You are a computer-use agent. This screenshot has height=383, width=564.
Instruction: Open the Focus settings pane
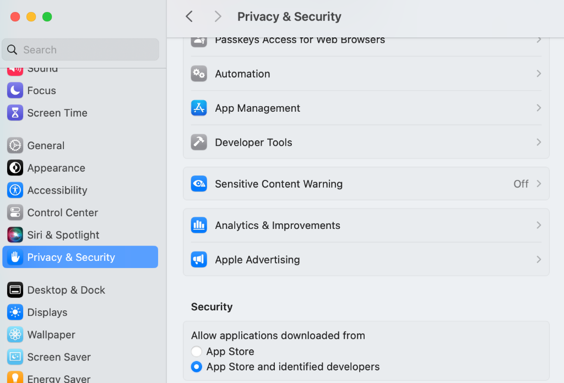tap(80, 91)
